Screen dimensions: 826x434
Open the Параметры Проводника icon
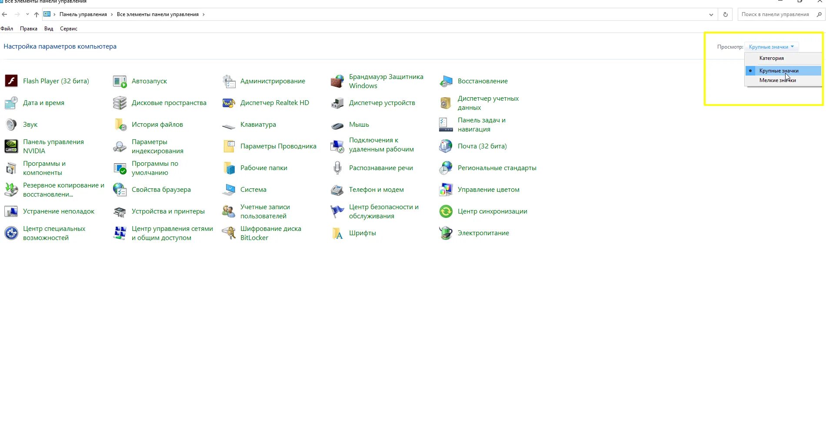[x=228, y=146]
